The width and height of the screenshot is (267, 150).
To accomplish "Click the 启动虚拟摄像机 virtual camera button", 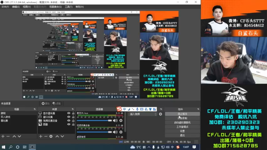I will point(182,122).
